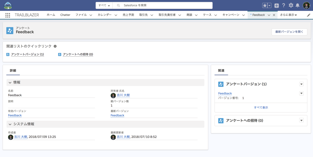
Task: Go to the ファイル tab
Action: (81, 15)
